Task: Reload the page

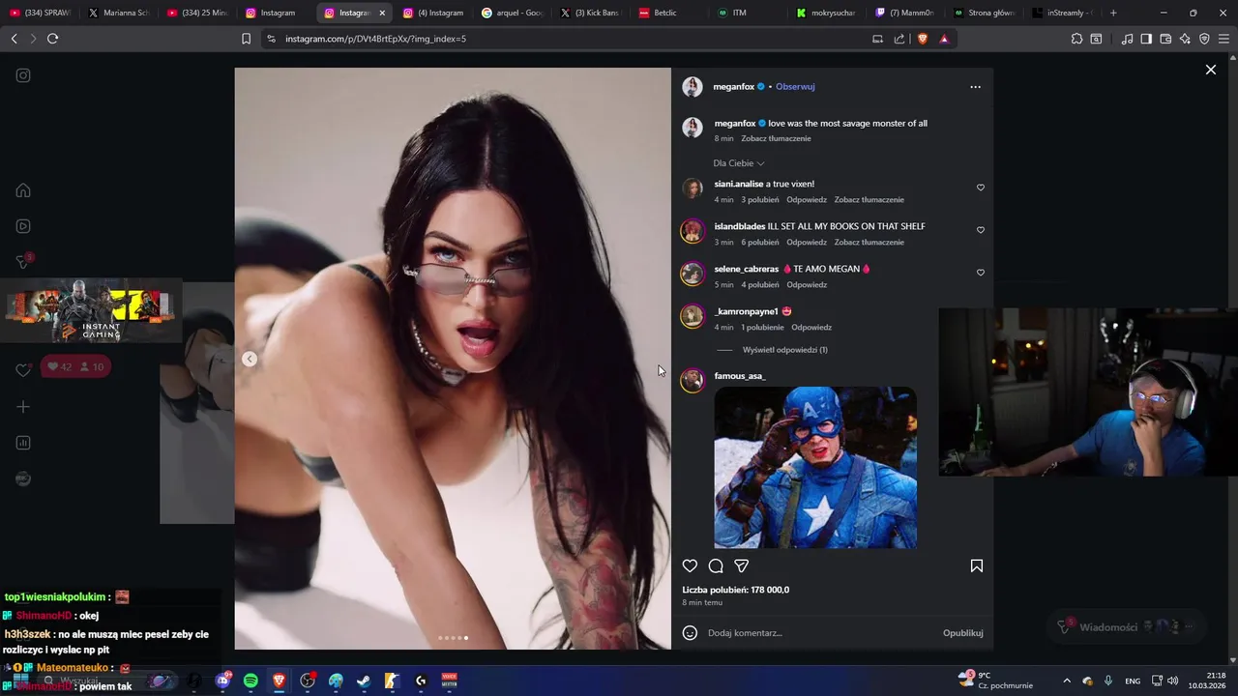Action: coord(52,39)
